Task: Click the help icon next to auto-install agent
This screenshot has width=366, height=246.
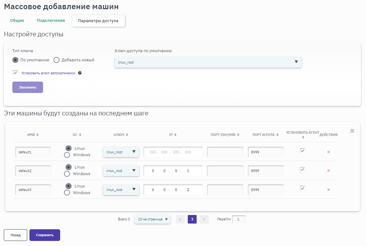Action: (80, 73)
